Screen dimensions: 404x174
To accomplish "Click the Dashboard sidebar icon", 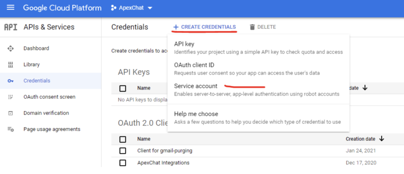I will pyautogui.click(x=11, y=48).
